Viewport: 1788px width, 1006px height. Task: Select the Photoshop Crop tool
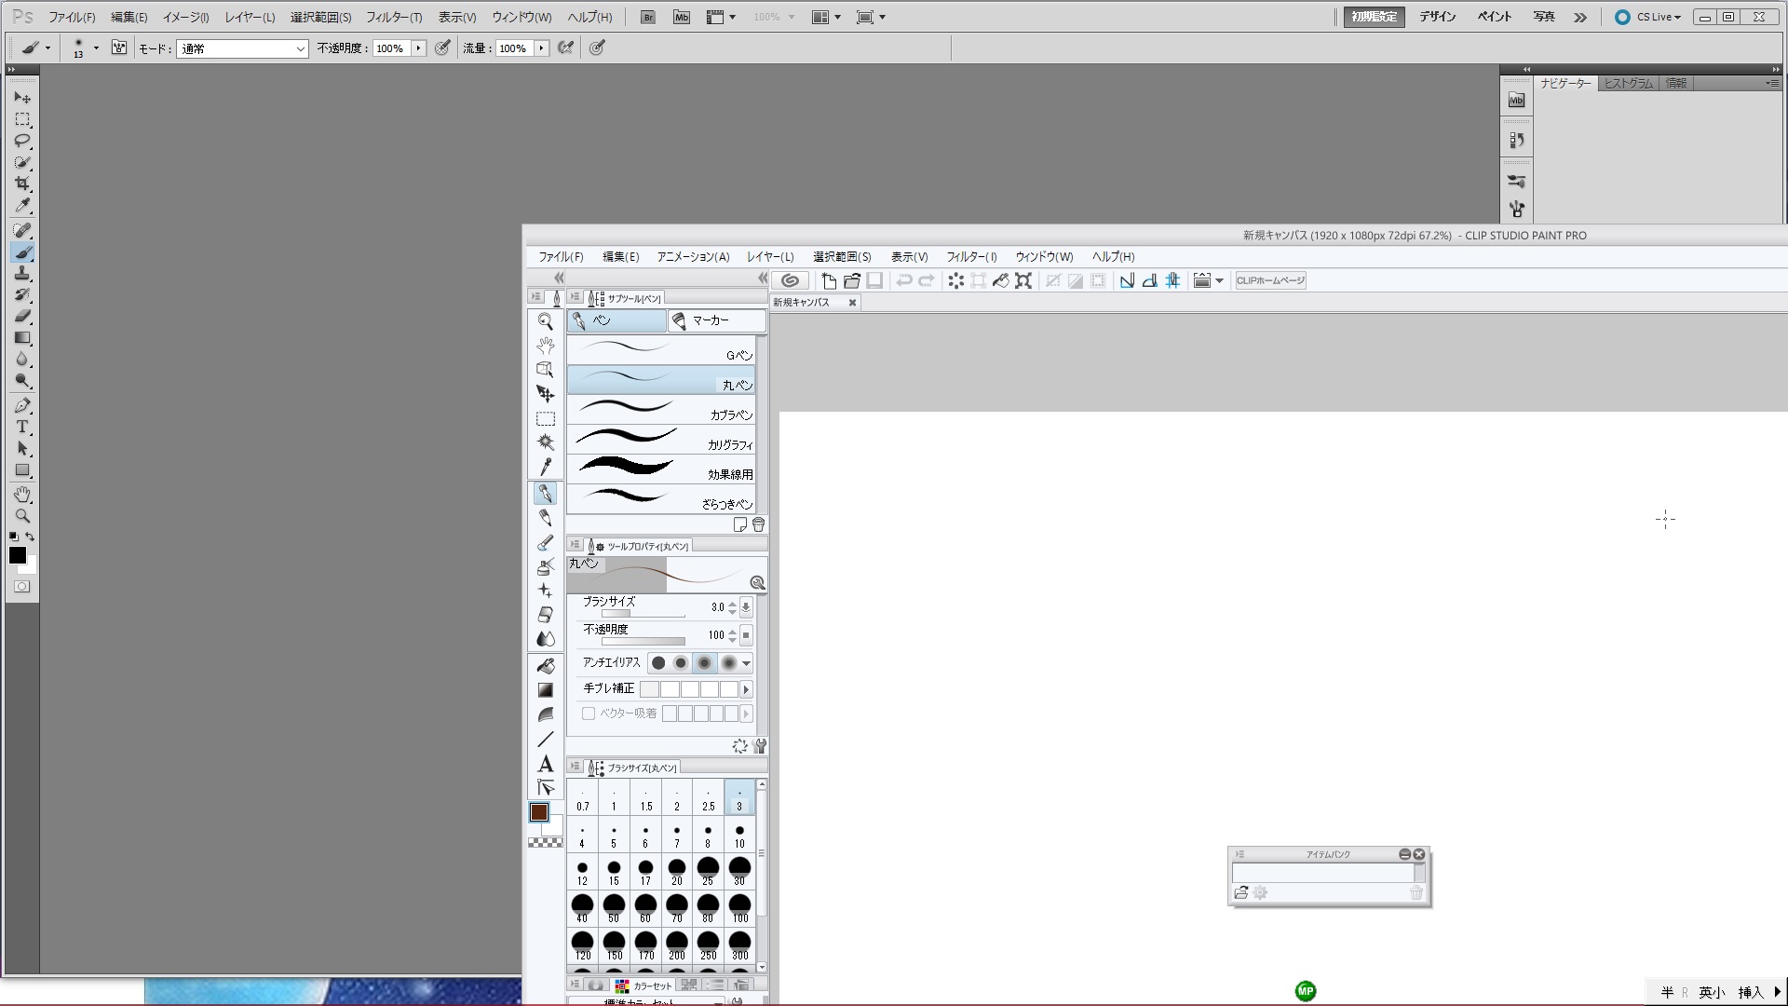pos(22,184)
